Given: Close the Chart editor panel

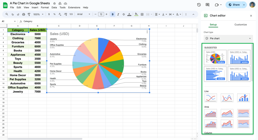Looking at the screenshot, I should pyautogui.click(x=251, y=16).
